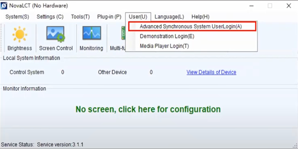
Task: Click the Screen Control toolbar icon
Action: 56,38
